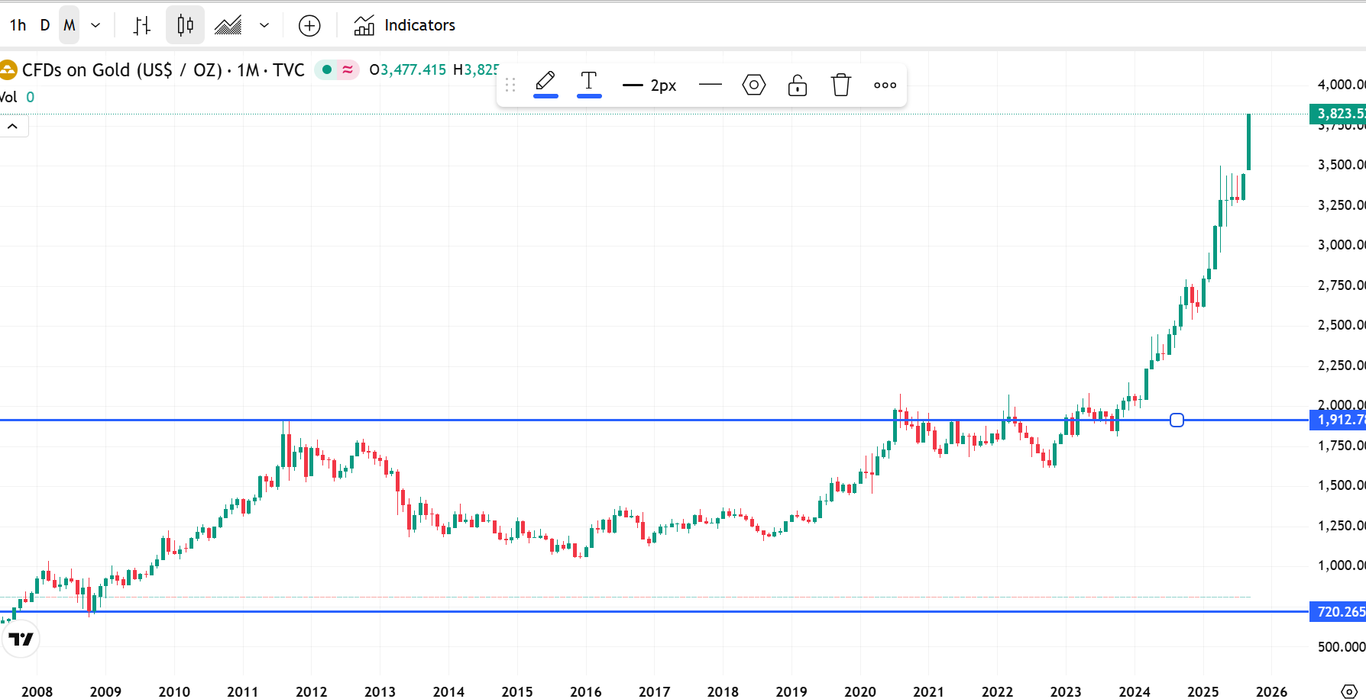Open line color pencil tool
The height and width of the screenshot is (699, 1366).
point(545,83)
